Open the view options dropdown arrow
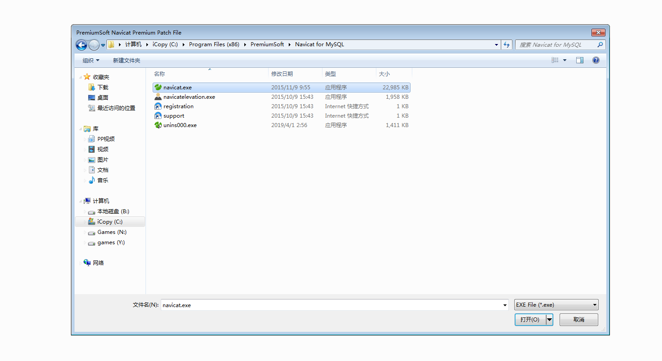The image size is (662, 361). [x=565, y=60]
